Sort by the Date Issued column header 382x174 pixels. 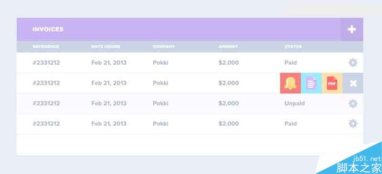click(106, 47)
